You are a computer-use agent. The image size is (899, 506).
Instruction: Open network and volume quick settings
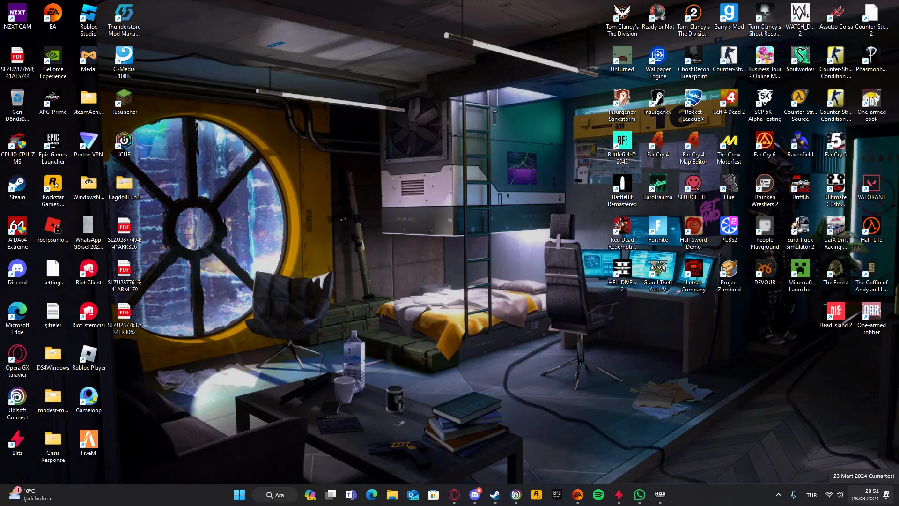click(x=834, y=495)
